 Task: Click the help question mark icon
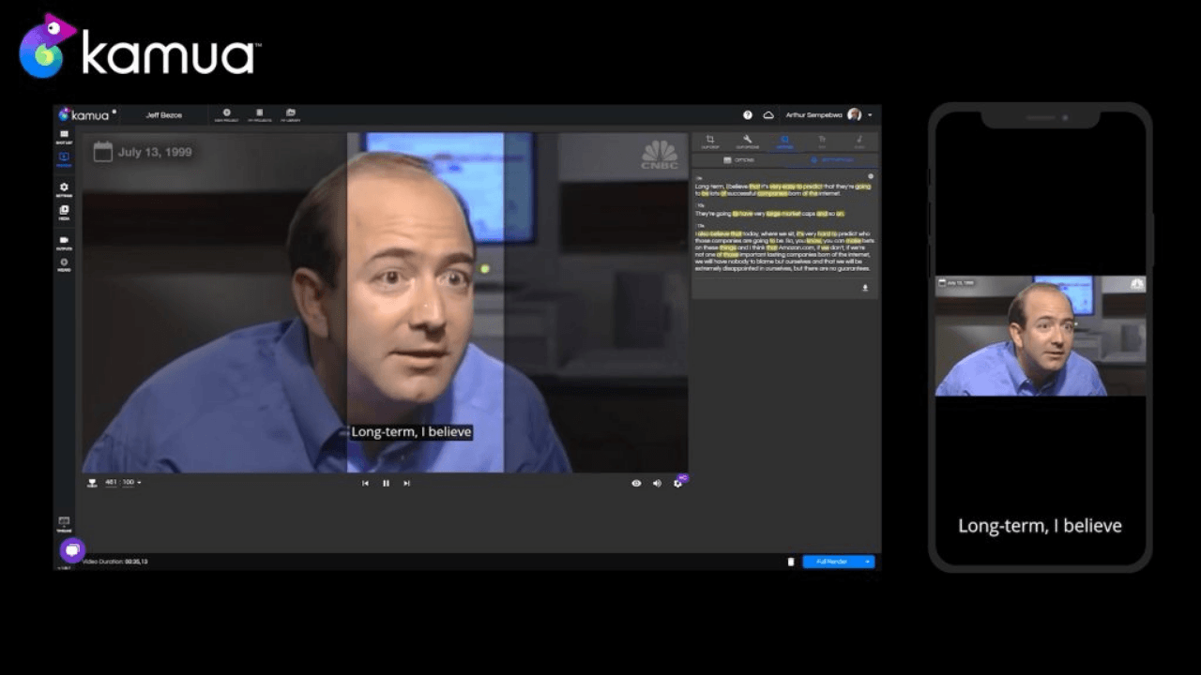pyautogui.click(x=748, y=115)
